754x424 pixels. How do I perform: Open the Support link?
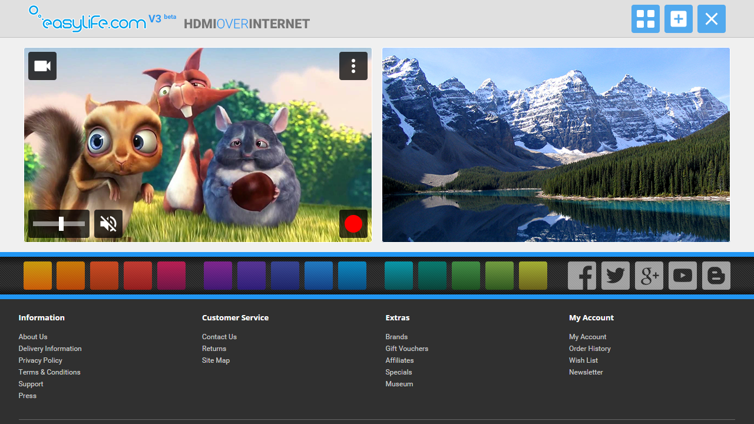31,384
